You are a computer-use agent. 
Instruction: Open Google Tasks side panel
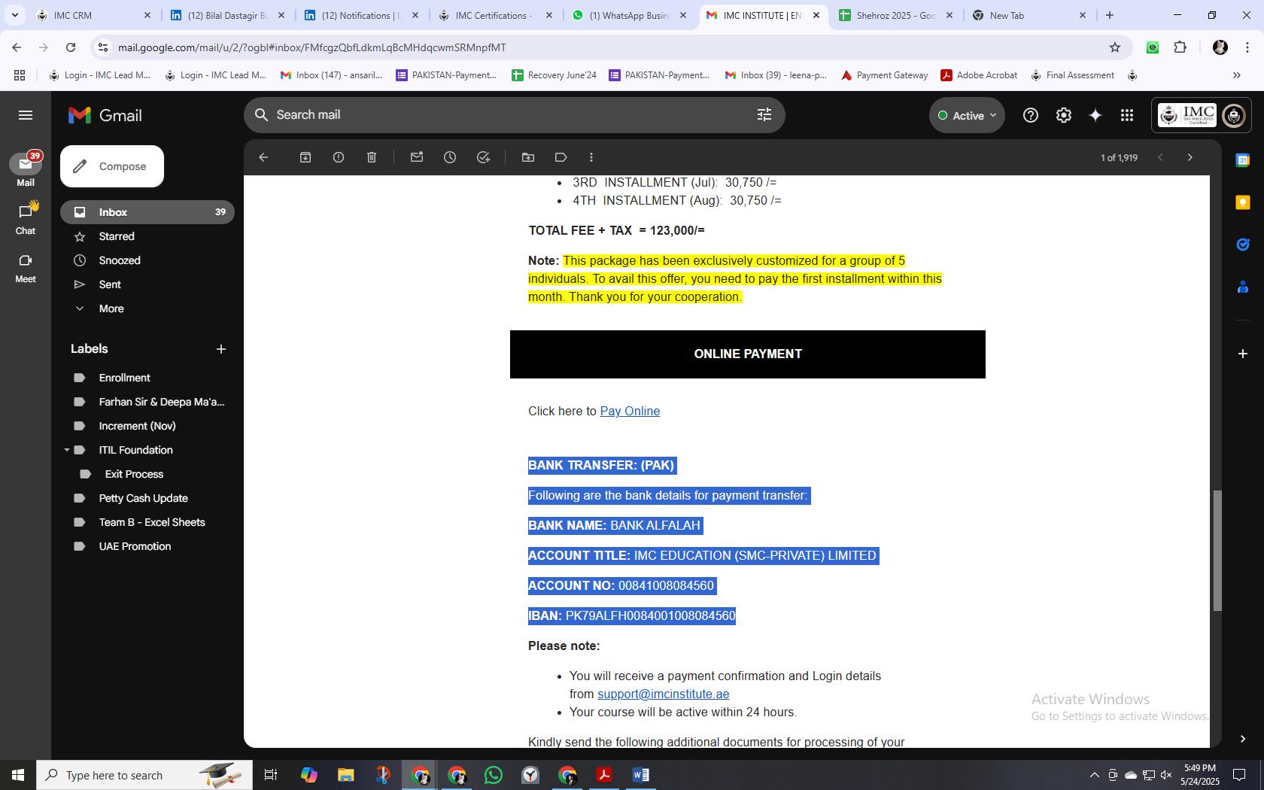[1243, 245]
